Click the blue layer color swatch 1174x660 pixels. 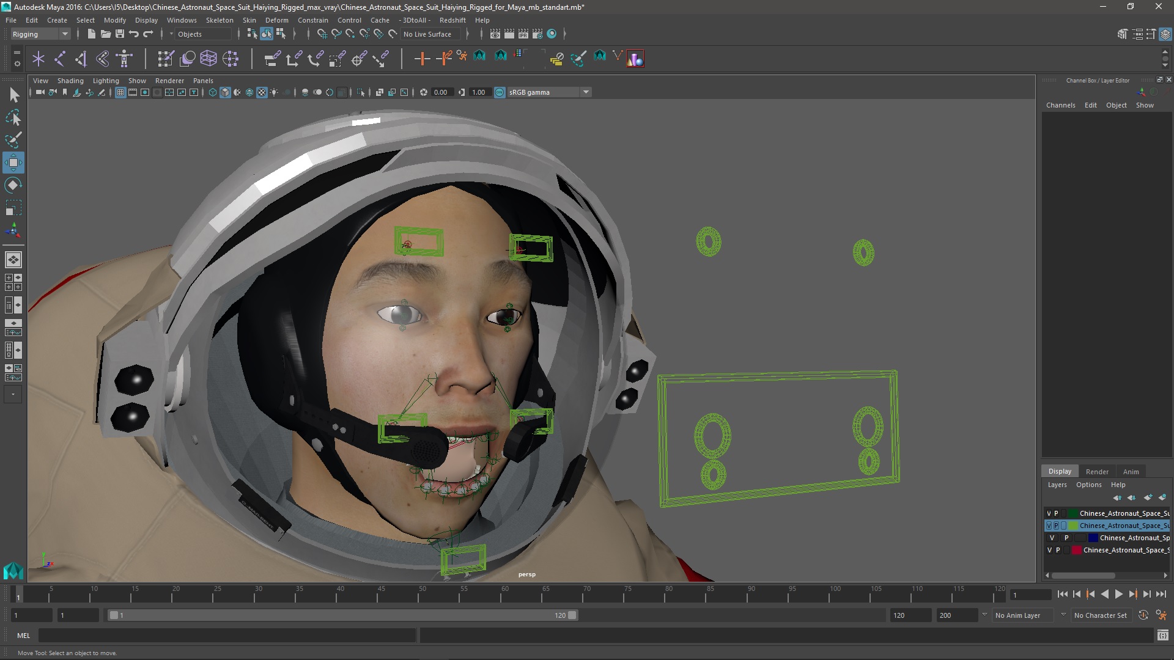click(1093, 538)
